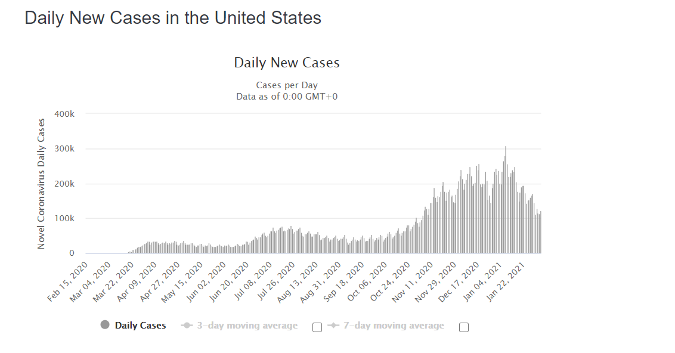Click the 400k y-axis label
The width and height of the screenshot is (675, 353).
tap(64, 114)
